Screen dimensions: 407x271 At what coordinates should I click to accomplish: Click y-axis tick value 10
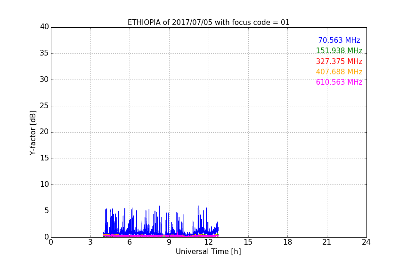[44, 184]
